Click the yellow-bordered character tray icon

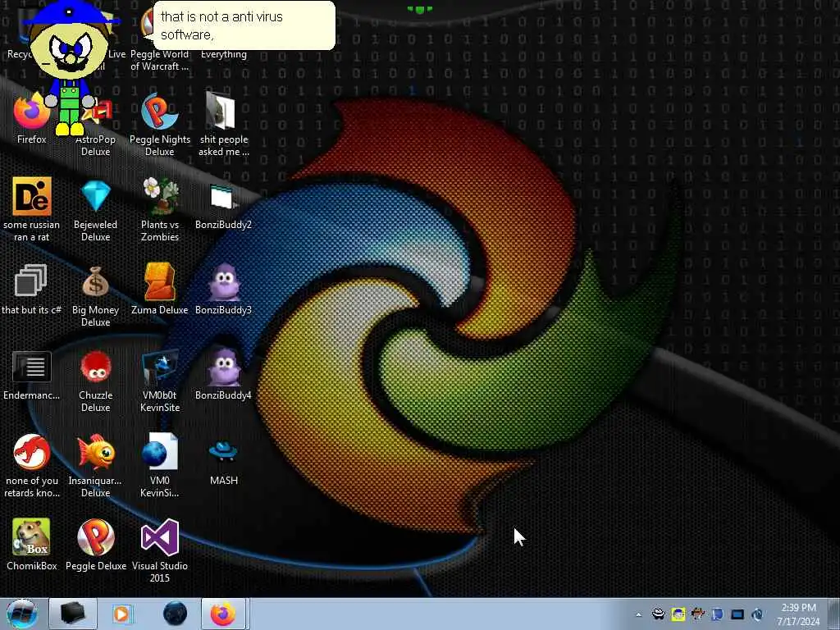(678, 614)
